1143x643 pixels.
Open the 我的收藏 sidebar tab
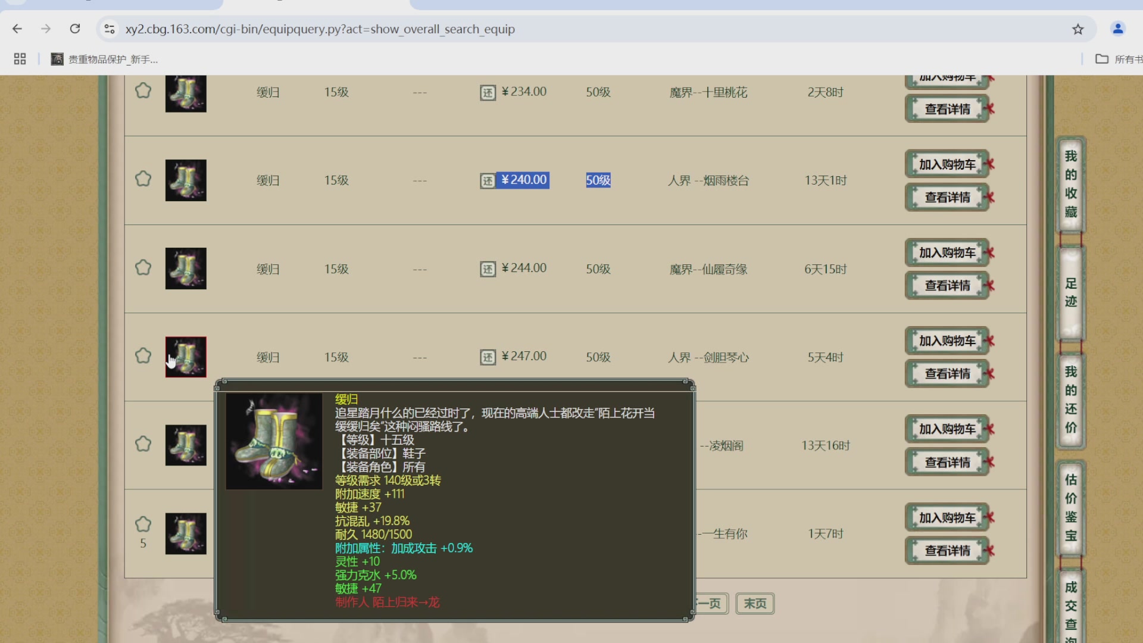1070,184
